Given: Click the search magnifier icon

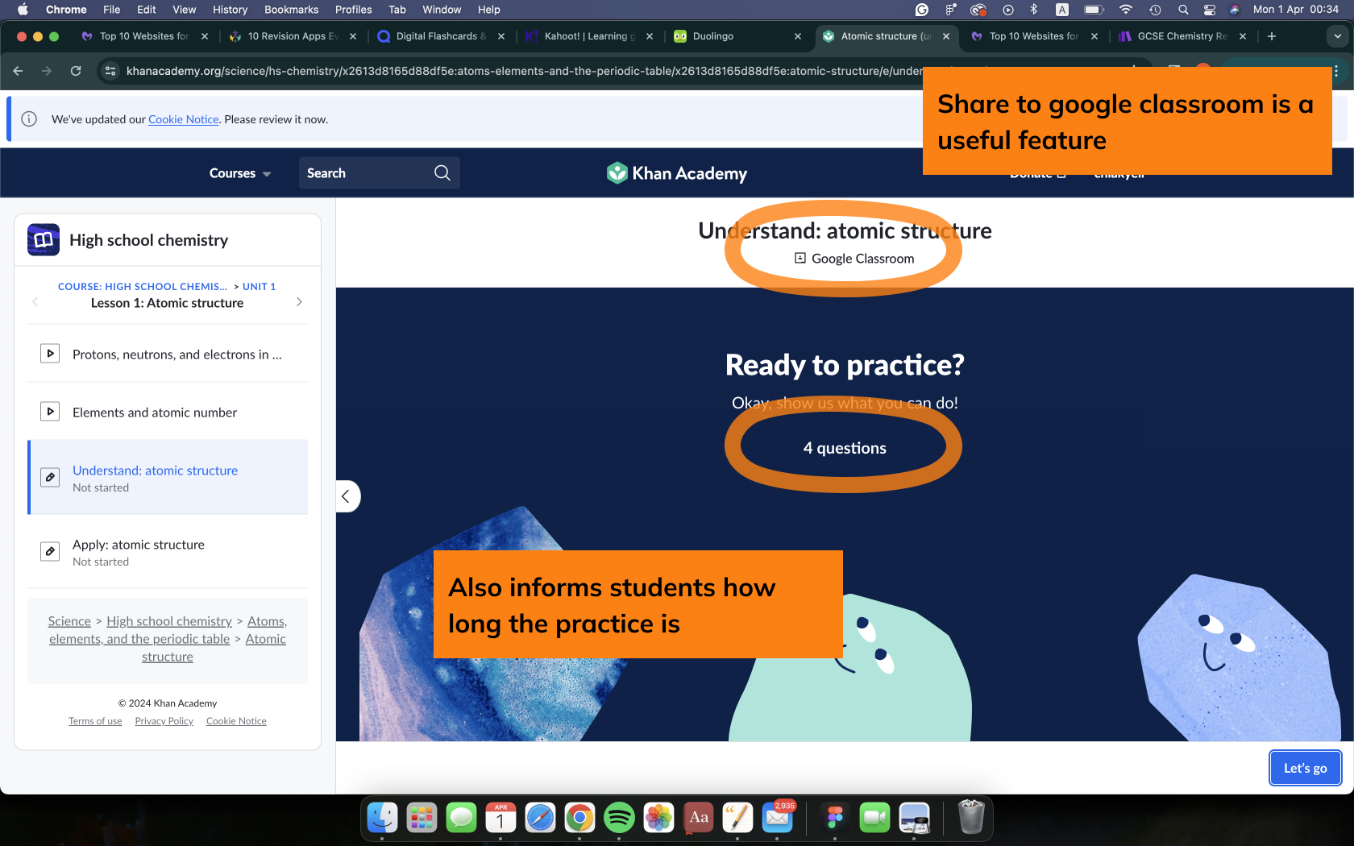Looking at the screenshot, I should 442,173.
